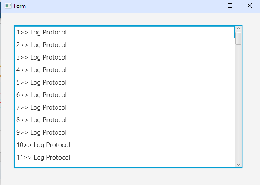Screen dimensions: 260x185
Task: Choose the '4>> Log Protocol' row
Action: pyautogui.click(x=125, y=70)
